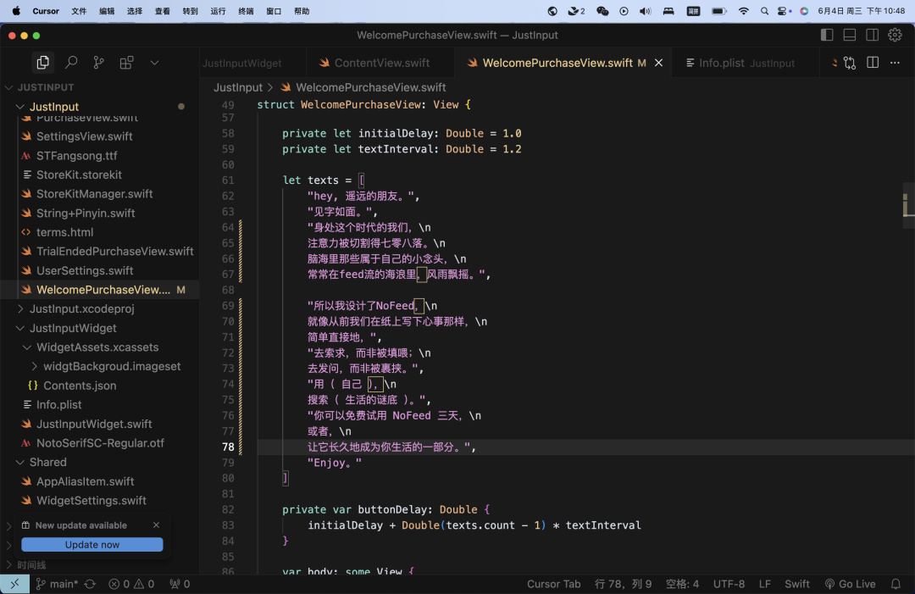Click the Explorer files icon
Screen dimensions: 915x594
(42, 63)
